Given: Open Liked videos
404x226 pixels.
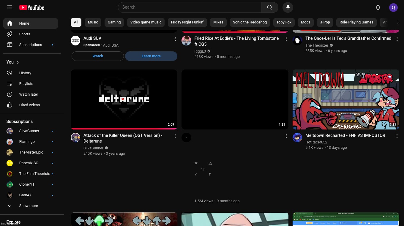Looking at the screenshot, I should coord(31,105).
